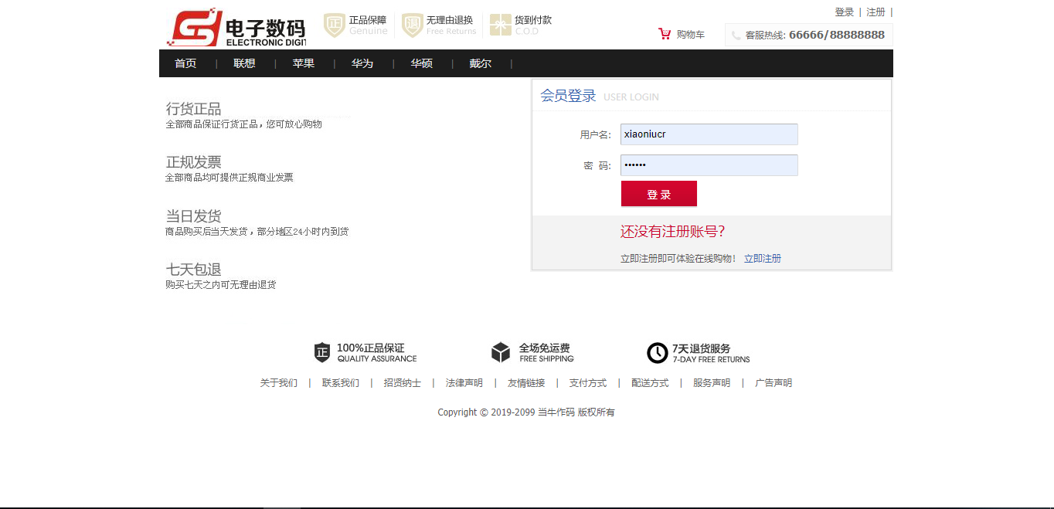The height and width of the screenshot is (509, 1054).
Task: Click the 正品保障 Genuine shield icon
Action: click(x=334, y=25)
